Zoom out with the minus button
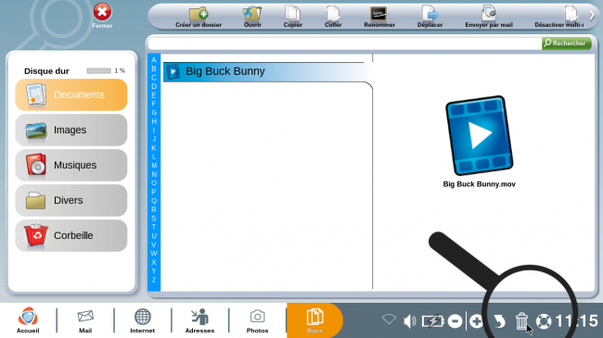The image size is (603, 338). (x=455, y=321)
